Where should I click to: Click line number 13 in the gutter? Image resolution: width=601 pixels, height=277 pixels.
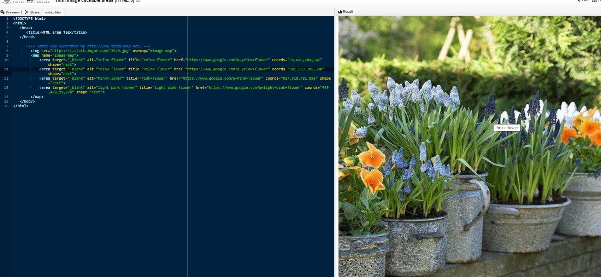tap(6, 88)
